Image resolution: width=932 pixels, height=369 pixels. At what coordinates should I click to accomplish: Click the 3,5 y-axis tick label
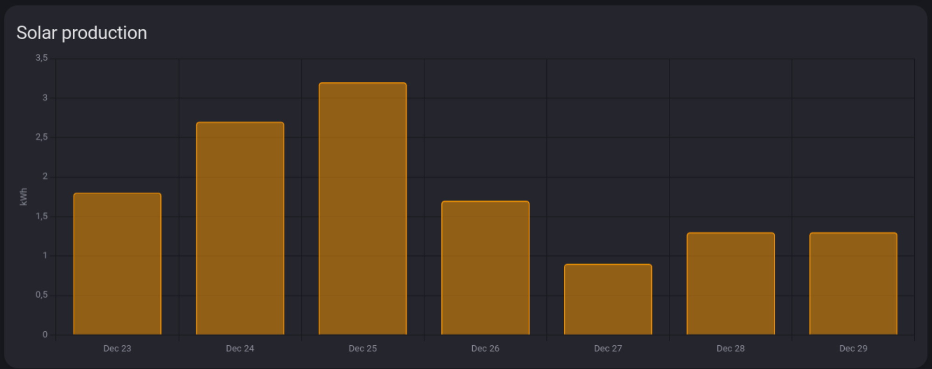(42, 58)
